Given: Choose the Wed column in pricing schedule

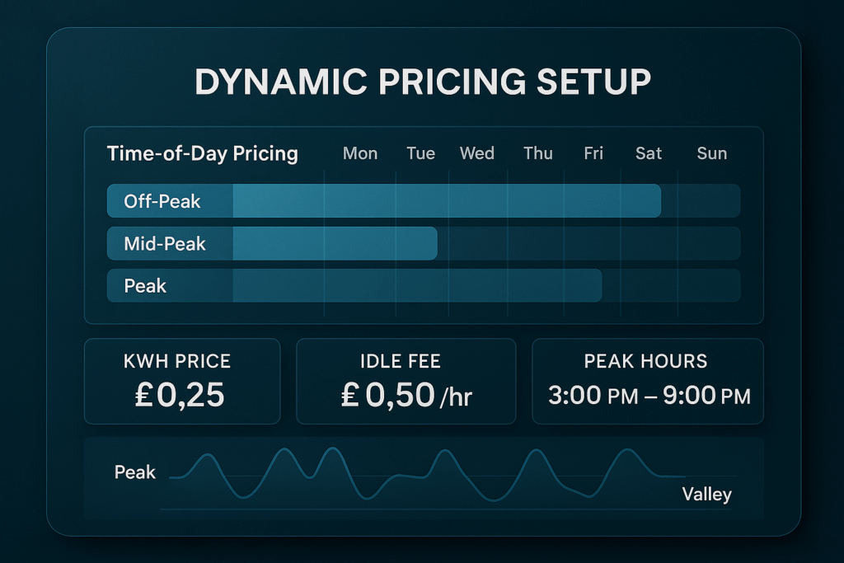Looking at the screenshot, I should (477, 153).
